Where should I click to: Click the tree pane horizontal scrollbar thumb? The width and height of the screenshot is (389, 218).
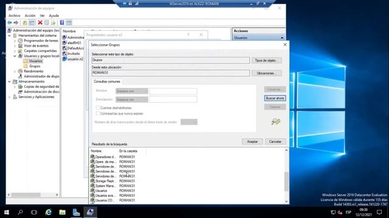(x=26, y=195)
